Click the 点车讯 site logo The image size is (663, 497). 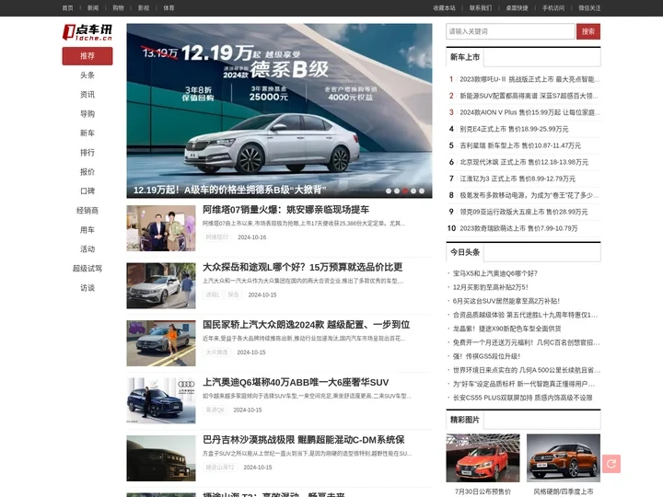[x=87, y=32]
